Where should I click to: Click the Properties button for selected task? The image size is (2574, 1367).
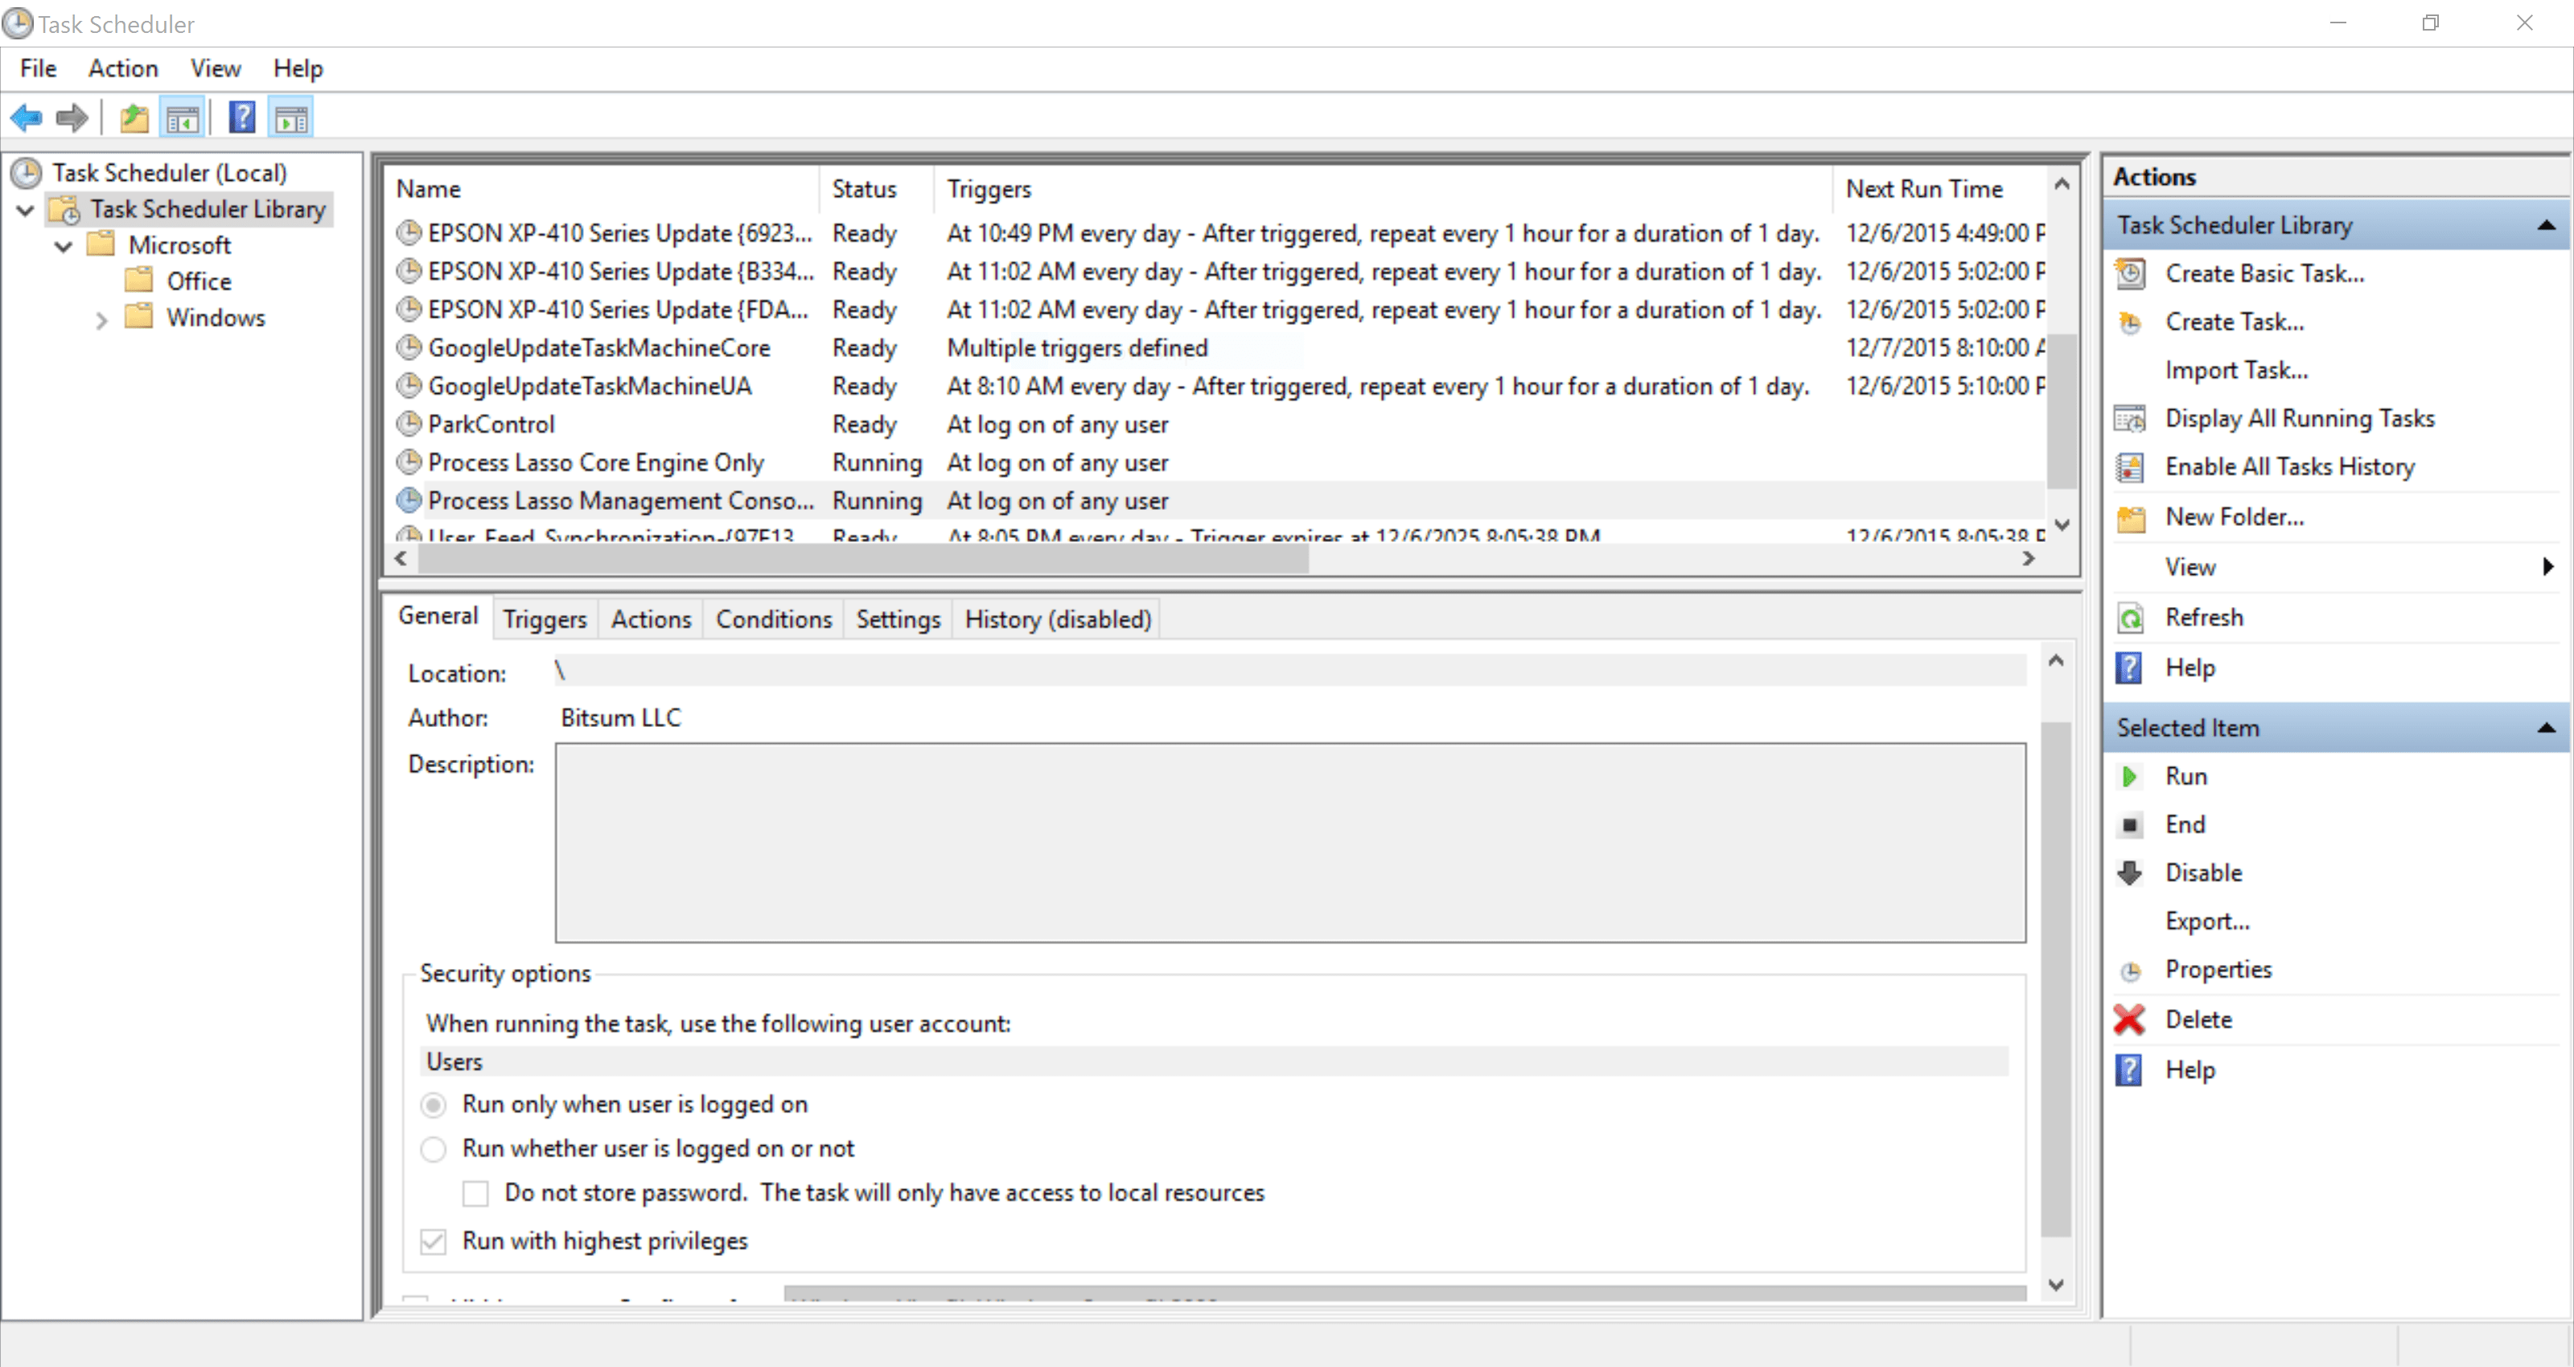(2220, 969)
